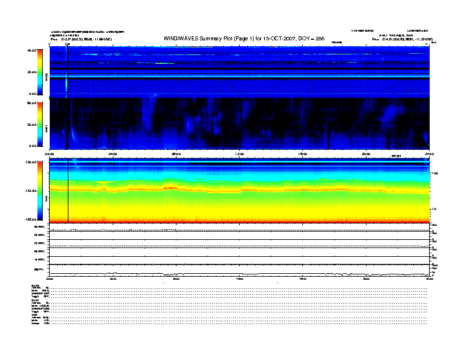Click the TNR vertical axis label
This screenshot has height=358, width=463.
coord(46,200)
